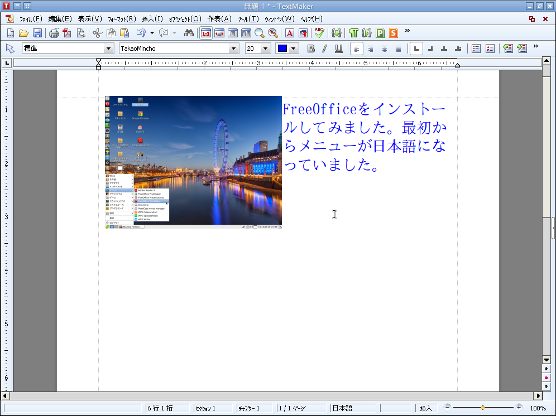The image size is (556, 416).
Task: Switch to full page view icon
Action: click(x=233, y=33)
